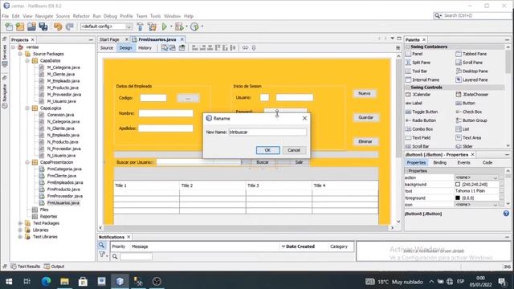
Task: Click the Undo toolbar icon
Action: point(58,26)
